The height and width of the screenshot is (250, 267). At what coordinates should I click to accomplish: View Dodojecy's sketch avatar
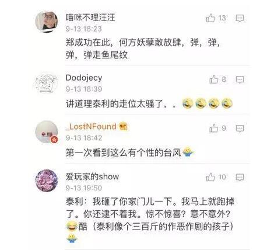[47, 84]
